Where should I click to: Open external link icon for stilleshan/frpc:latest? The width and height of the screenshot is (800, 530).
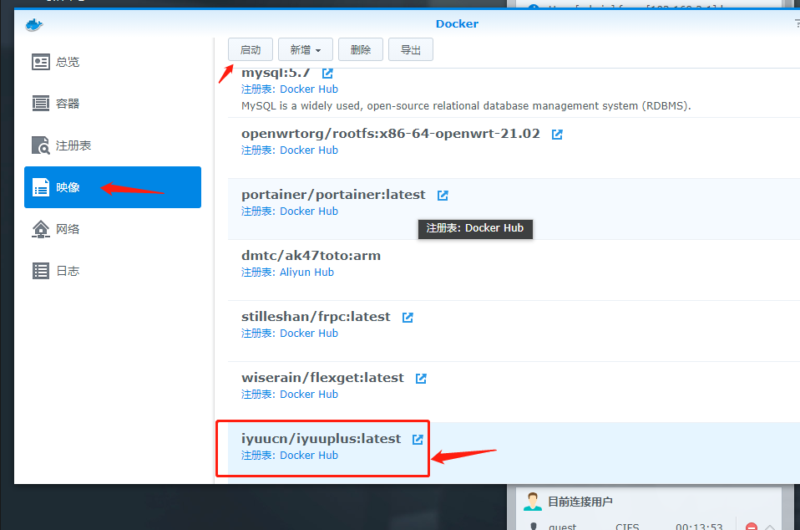[408, 317]
